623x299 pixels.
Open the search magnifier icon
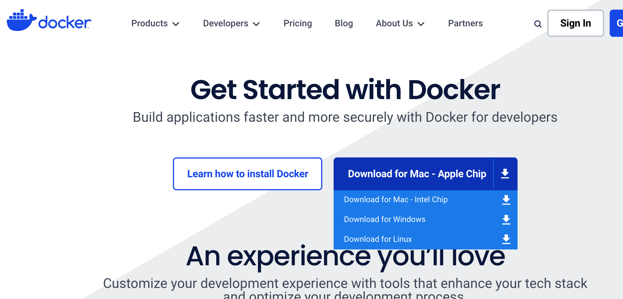pos(538,24)
